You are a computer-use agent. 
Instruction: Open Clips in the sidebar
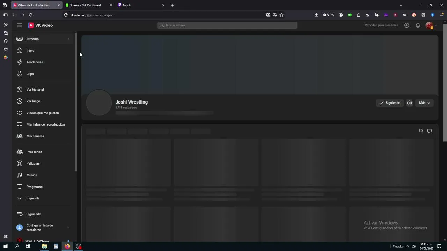(43, 74)
